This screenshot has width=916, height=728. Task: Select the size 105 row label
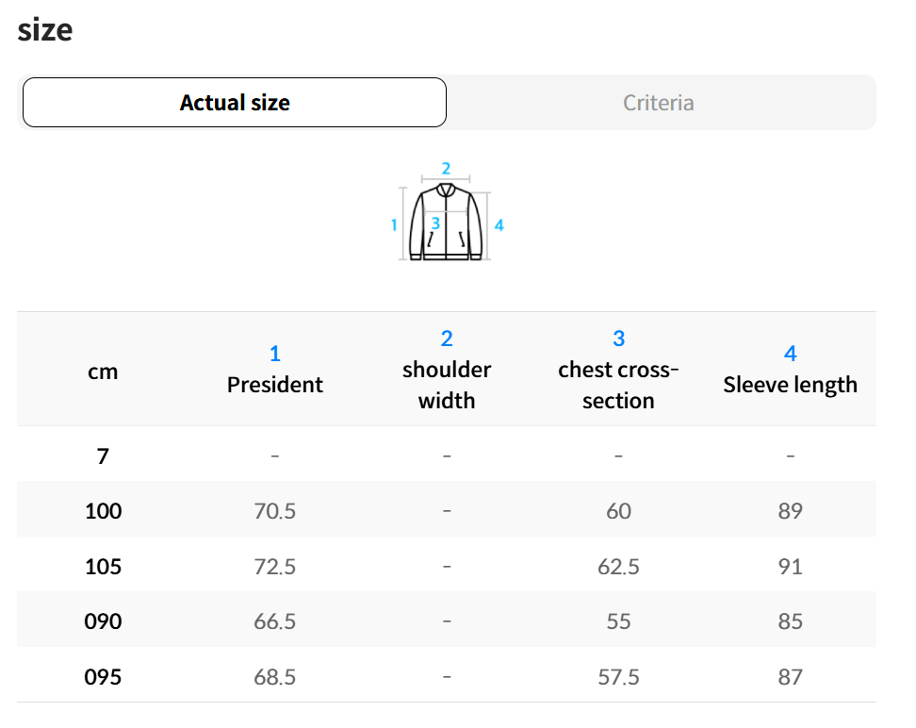[103, 567]
